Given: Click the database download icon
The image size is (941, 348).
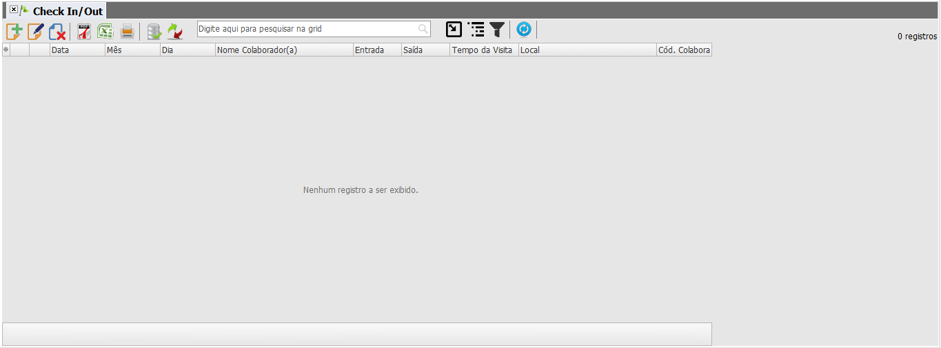Looking at the screenshot, I should click(154, 31).
